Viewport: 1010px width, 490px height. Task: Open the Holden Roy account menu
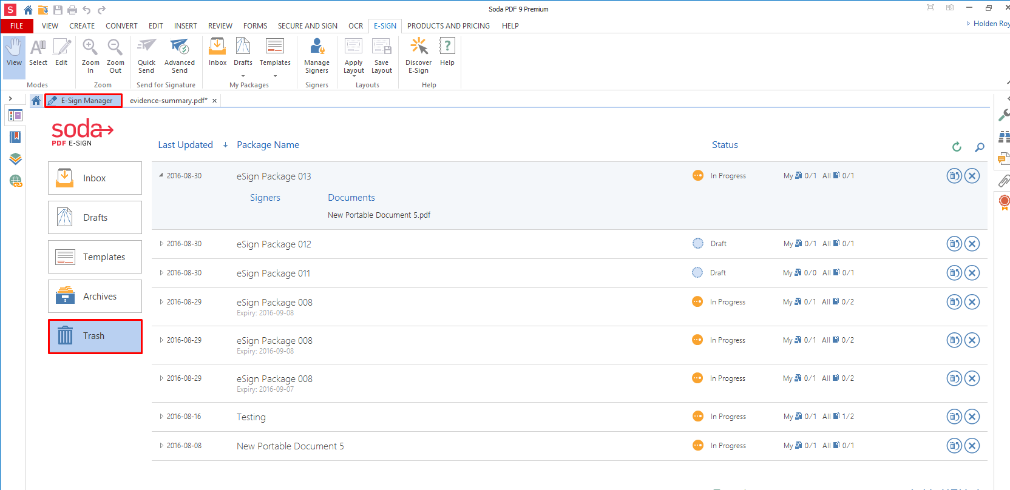click(988, 24)
